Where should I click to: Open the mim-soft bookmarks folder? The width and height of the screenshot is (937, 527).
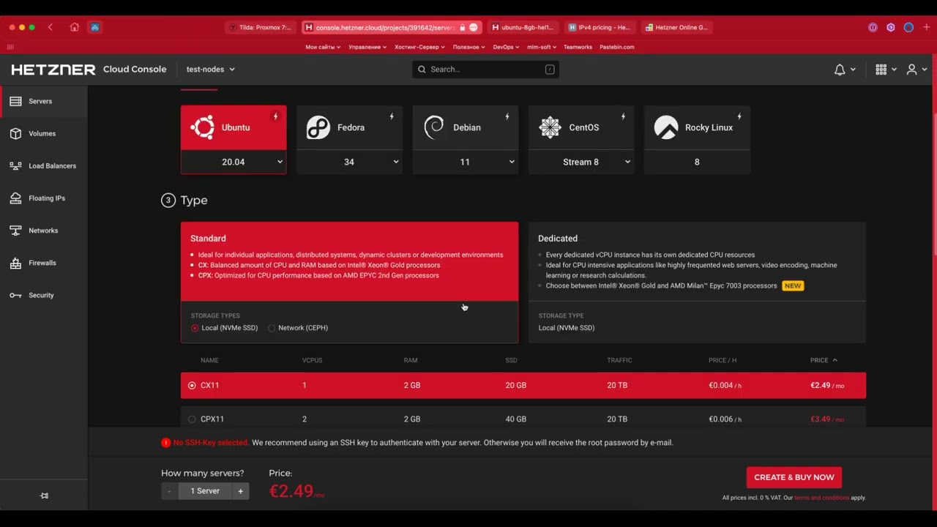click(542, 47)
